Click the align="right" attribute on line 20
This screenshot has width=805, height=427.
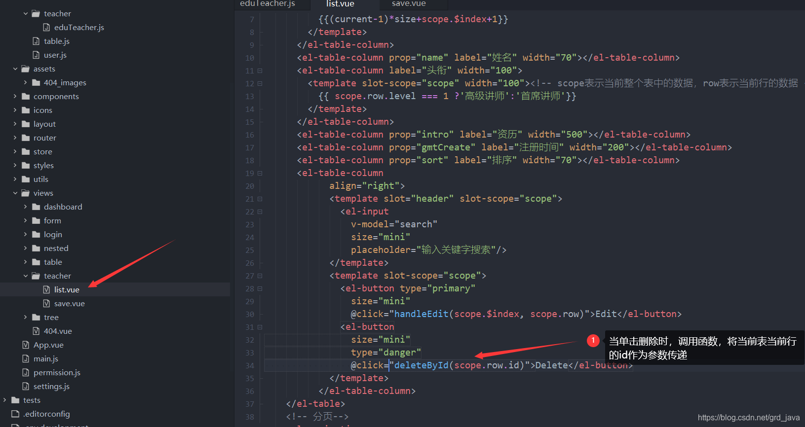[x=364, y=186]
